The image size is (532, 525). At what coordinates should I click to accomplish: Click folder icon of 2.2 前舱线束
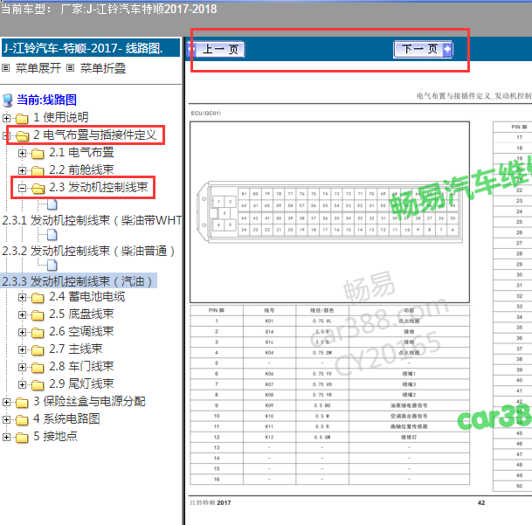(38, 170)
